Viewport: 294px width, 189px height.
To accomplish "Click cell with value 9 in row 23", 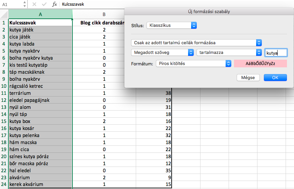I will click(154, 178).
